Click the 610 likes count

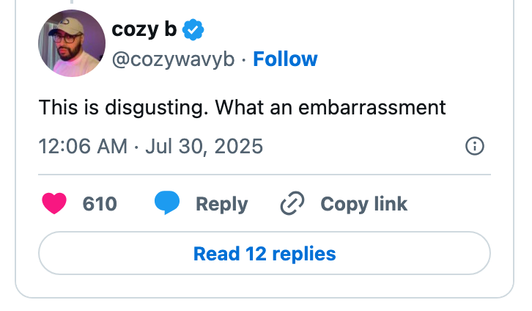100,204
